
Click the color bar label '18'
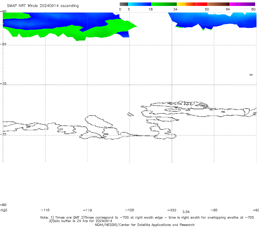tap(150, 9)
